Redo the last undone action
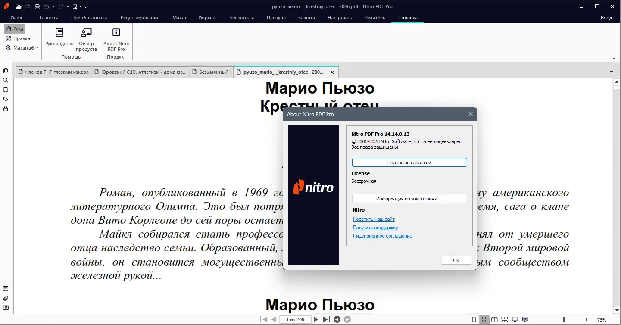Screen dimensions: 621x325 point(61,6)
